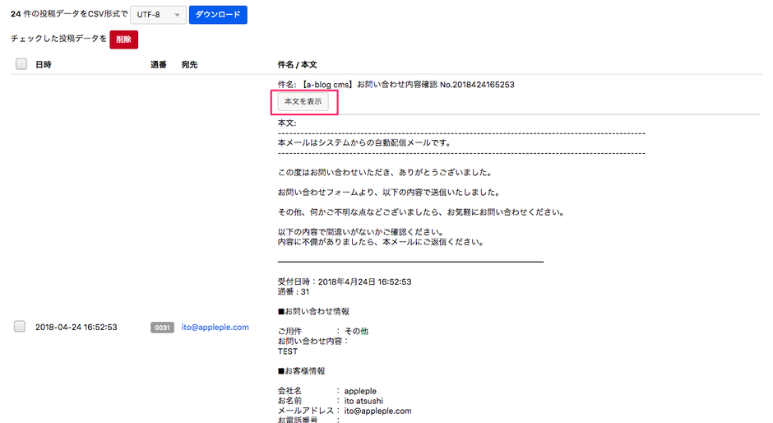Click the label チェックした投稿データを

click(58, 39)
